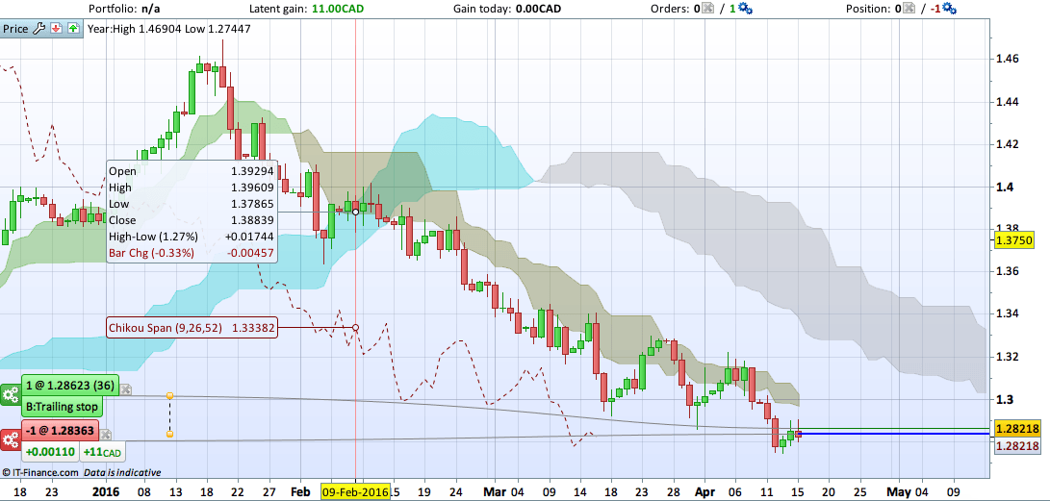The height and width of the screenshot is (501, 1050).
Task: Open red gears icon of short position
Action: (10, 439)
